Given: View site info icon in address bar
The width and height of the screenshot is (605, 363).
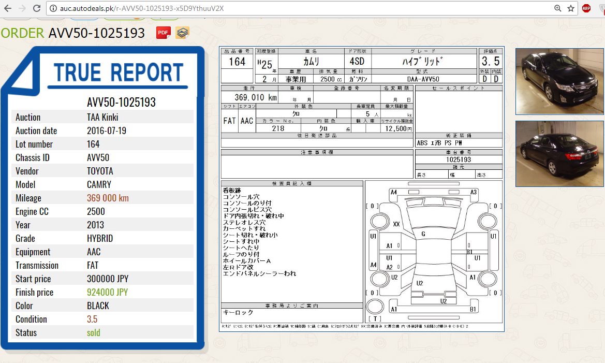Looking at the screenshot, I should click(53, 8).
